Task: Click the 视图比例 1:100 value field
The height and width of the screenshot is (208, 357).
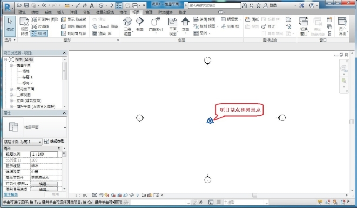Action: (x=44, y=154)
